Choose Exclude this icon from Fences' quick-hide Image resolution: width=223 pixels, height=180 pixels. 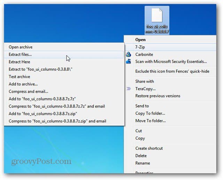point(170,71)
